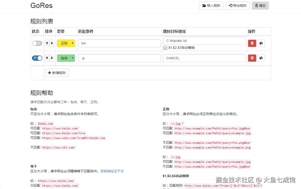301x189 pixels.
Task: Open the 正则 type dropdown
Action: (x=66, y=43)
